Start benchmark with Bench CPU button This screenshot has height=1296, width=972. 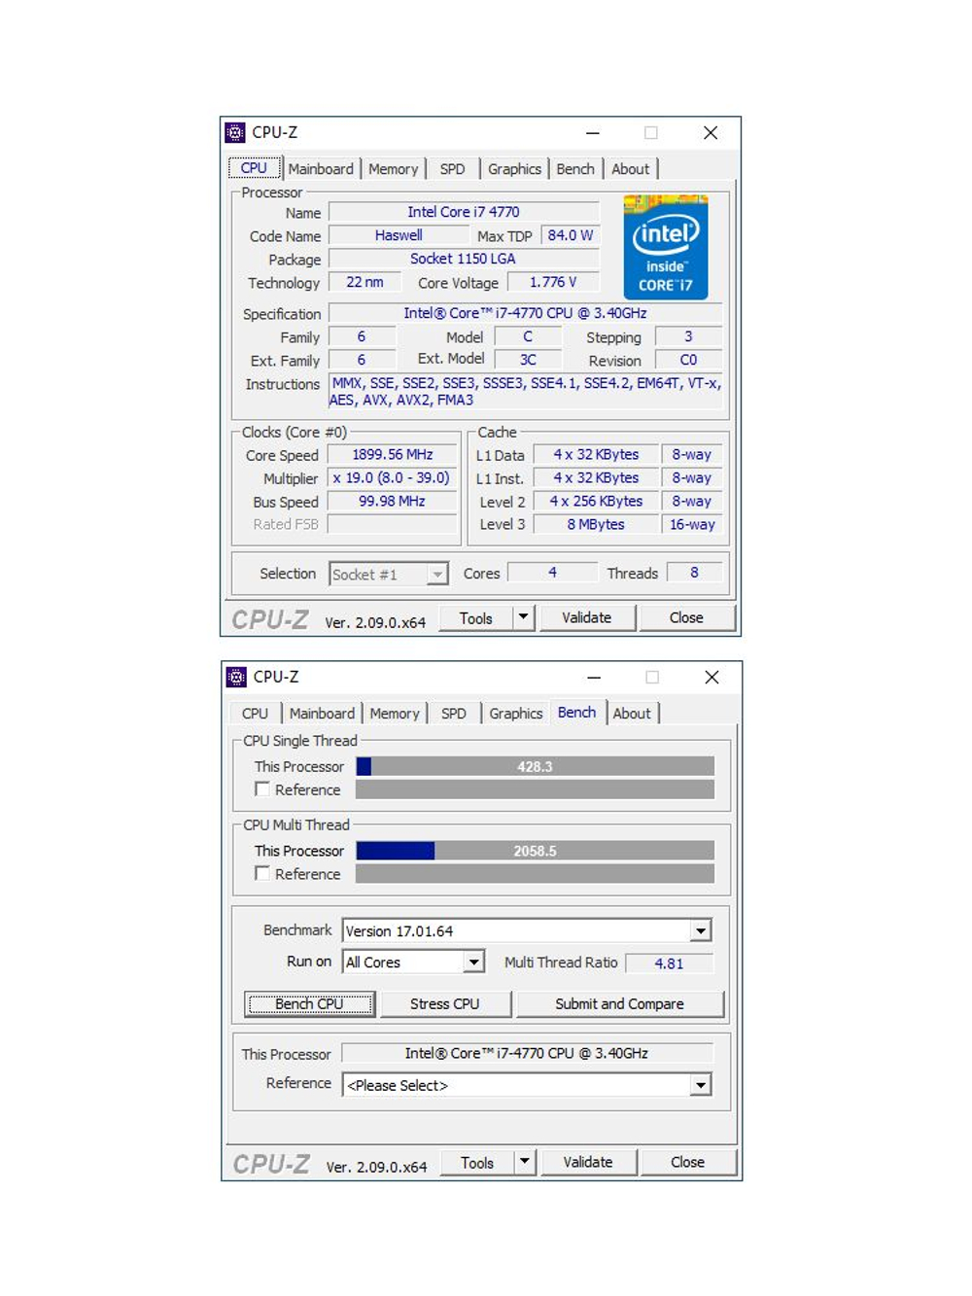point(309,1004)
